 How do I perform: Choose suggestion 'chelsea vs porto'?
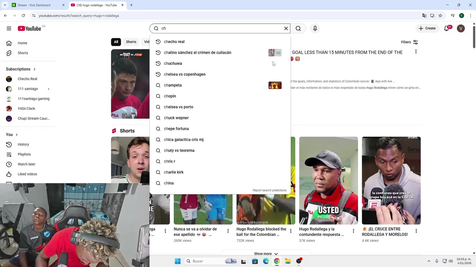click(x=220, y=107)
